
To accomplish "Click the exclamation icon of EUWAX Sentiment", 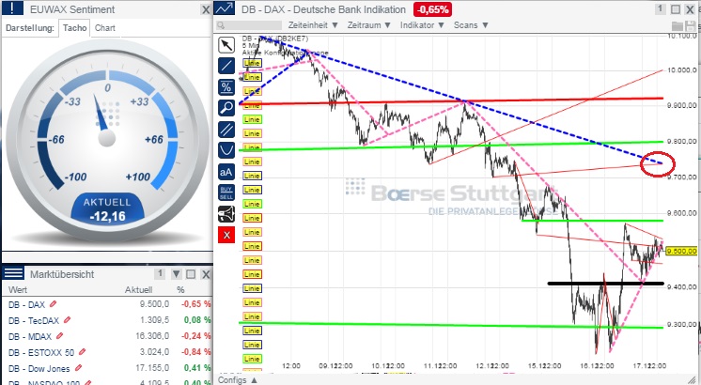I will 12,8.
